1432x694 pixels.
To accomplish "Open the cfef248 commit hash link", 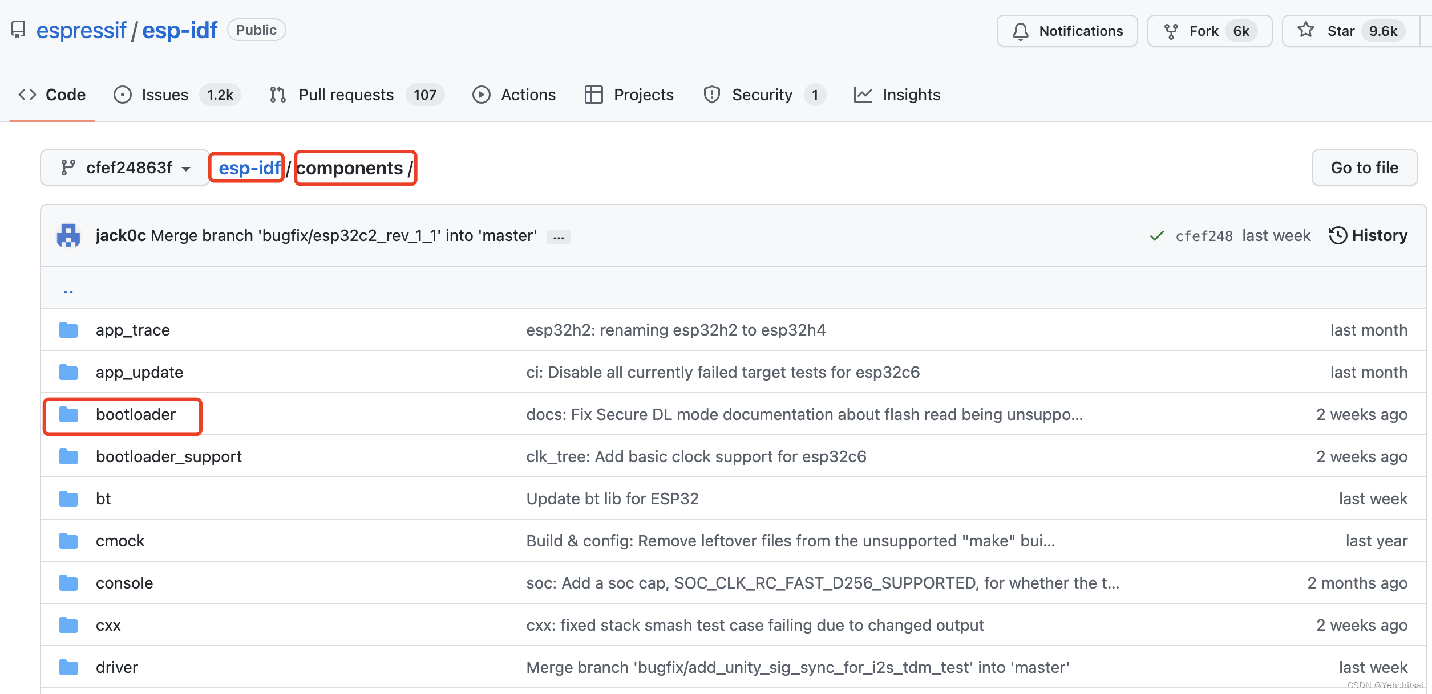I will 1204,236.
